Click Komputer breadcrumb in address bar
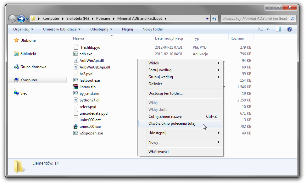The image size is (306, 185). tap(51, 19)
